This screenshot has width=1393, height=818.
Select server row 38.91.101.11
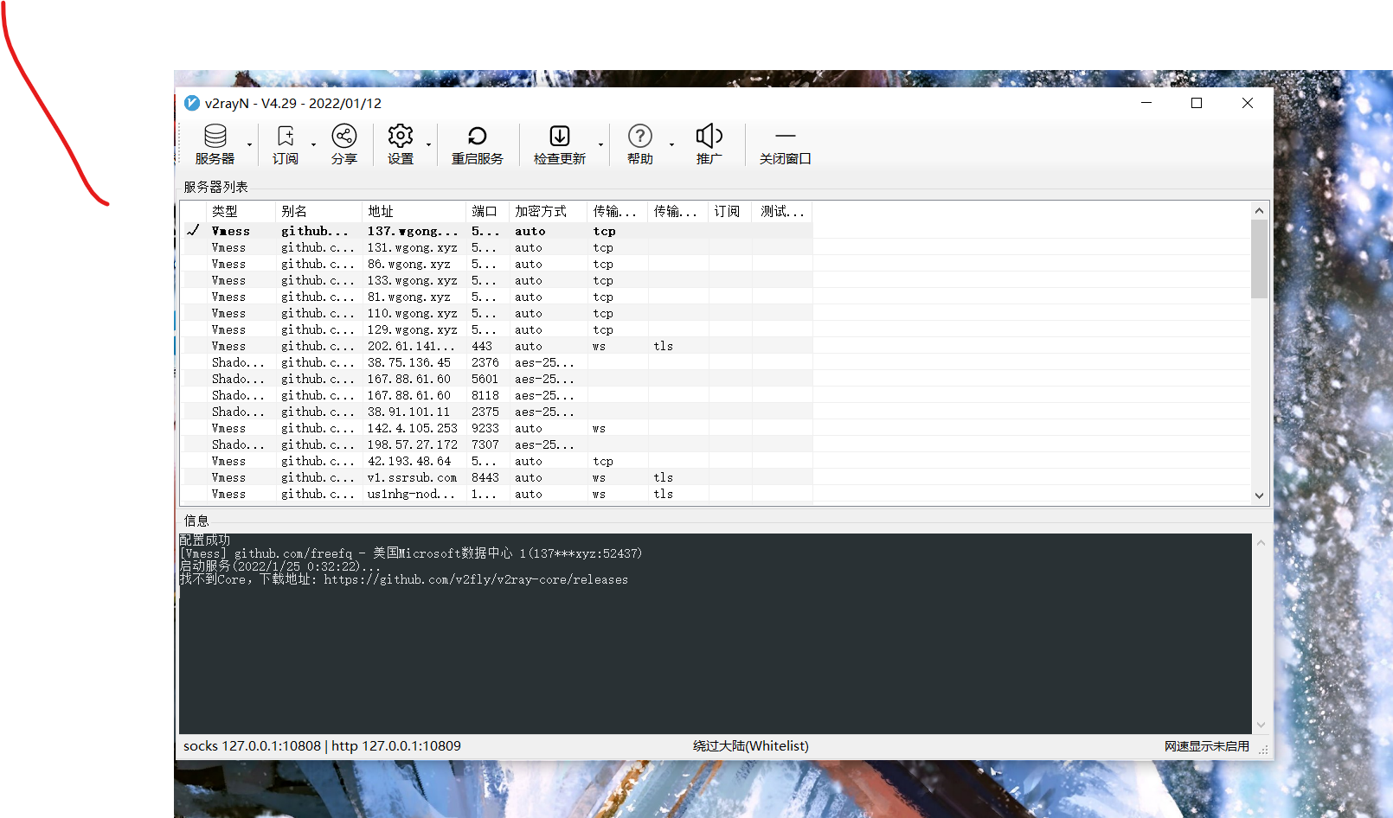(497, 412)
